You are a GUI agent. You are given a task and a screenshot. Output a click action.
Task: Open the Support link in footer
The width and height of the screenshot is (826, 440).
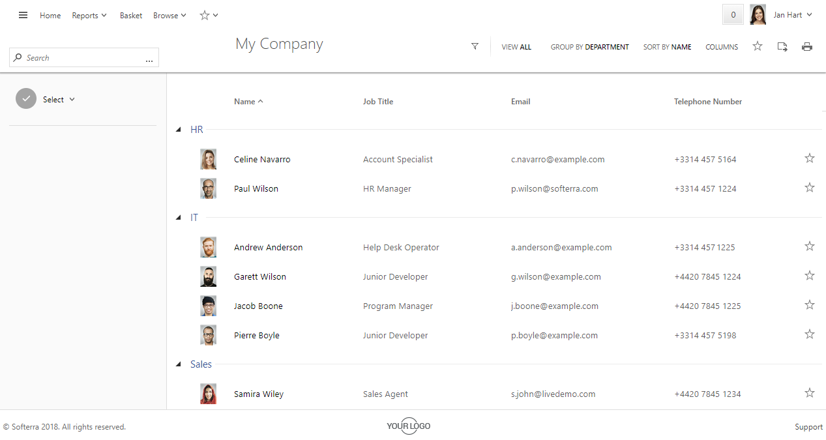(x=808, y=427)
